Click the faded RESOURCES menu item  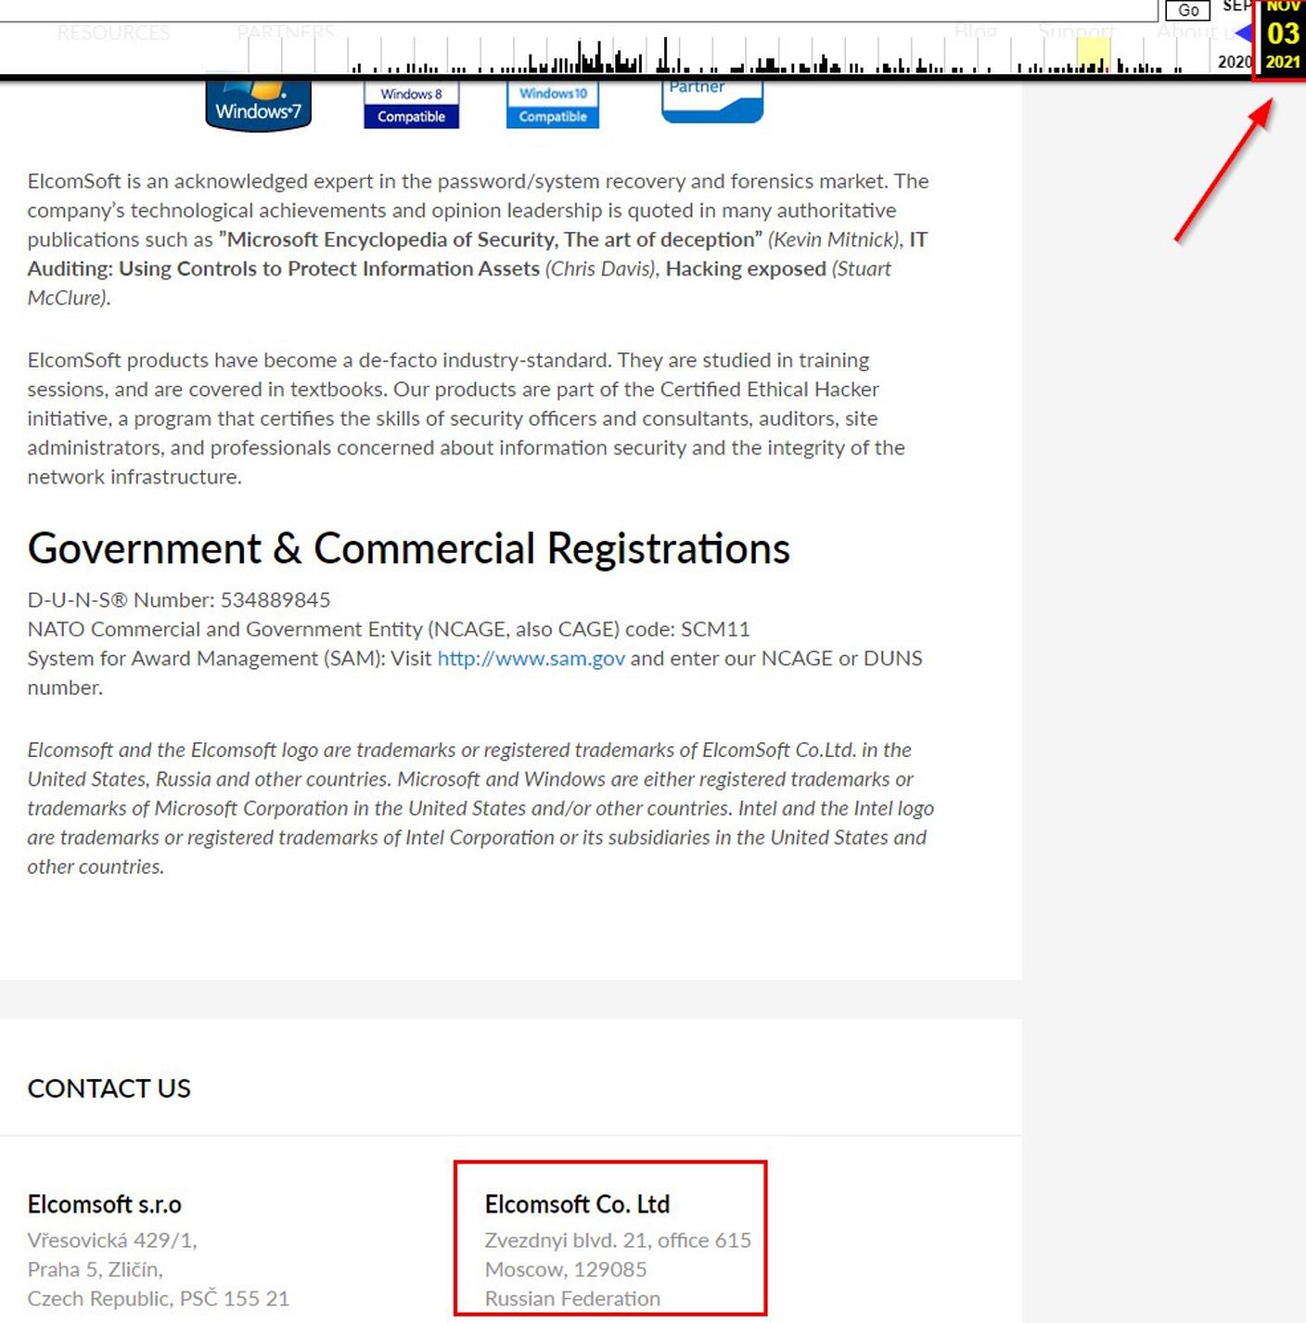113,33
